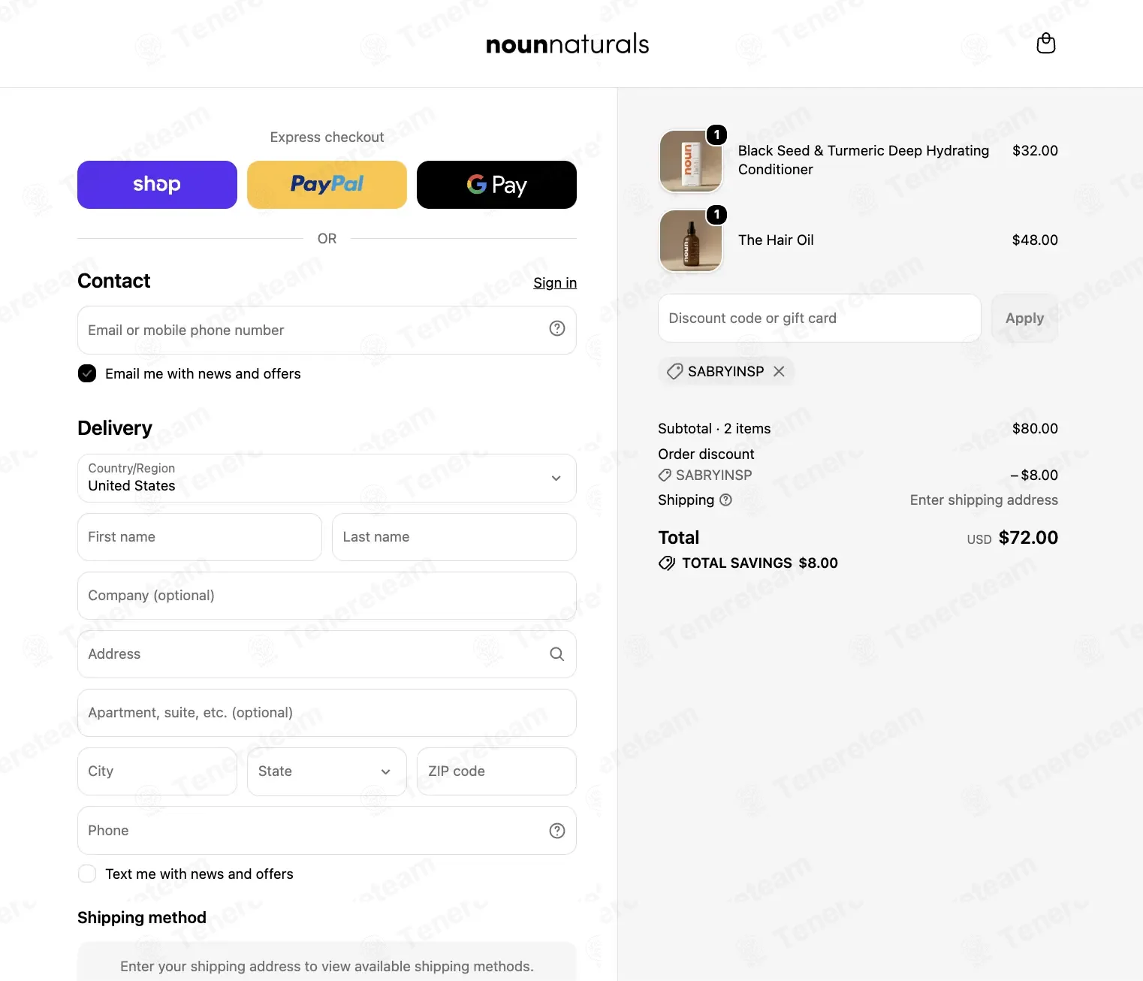Pay with Google Pay express checkout

tap(496, 185)
